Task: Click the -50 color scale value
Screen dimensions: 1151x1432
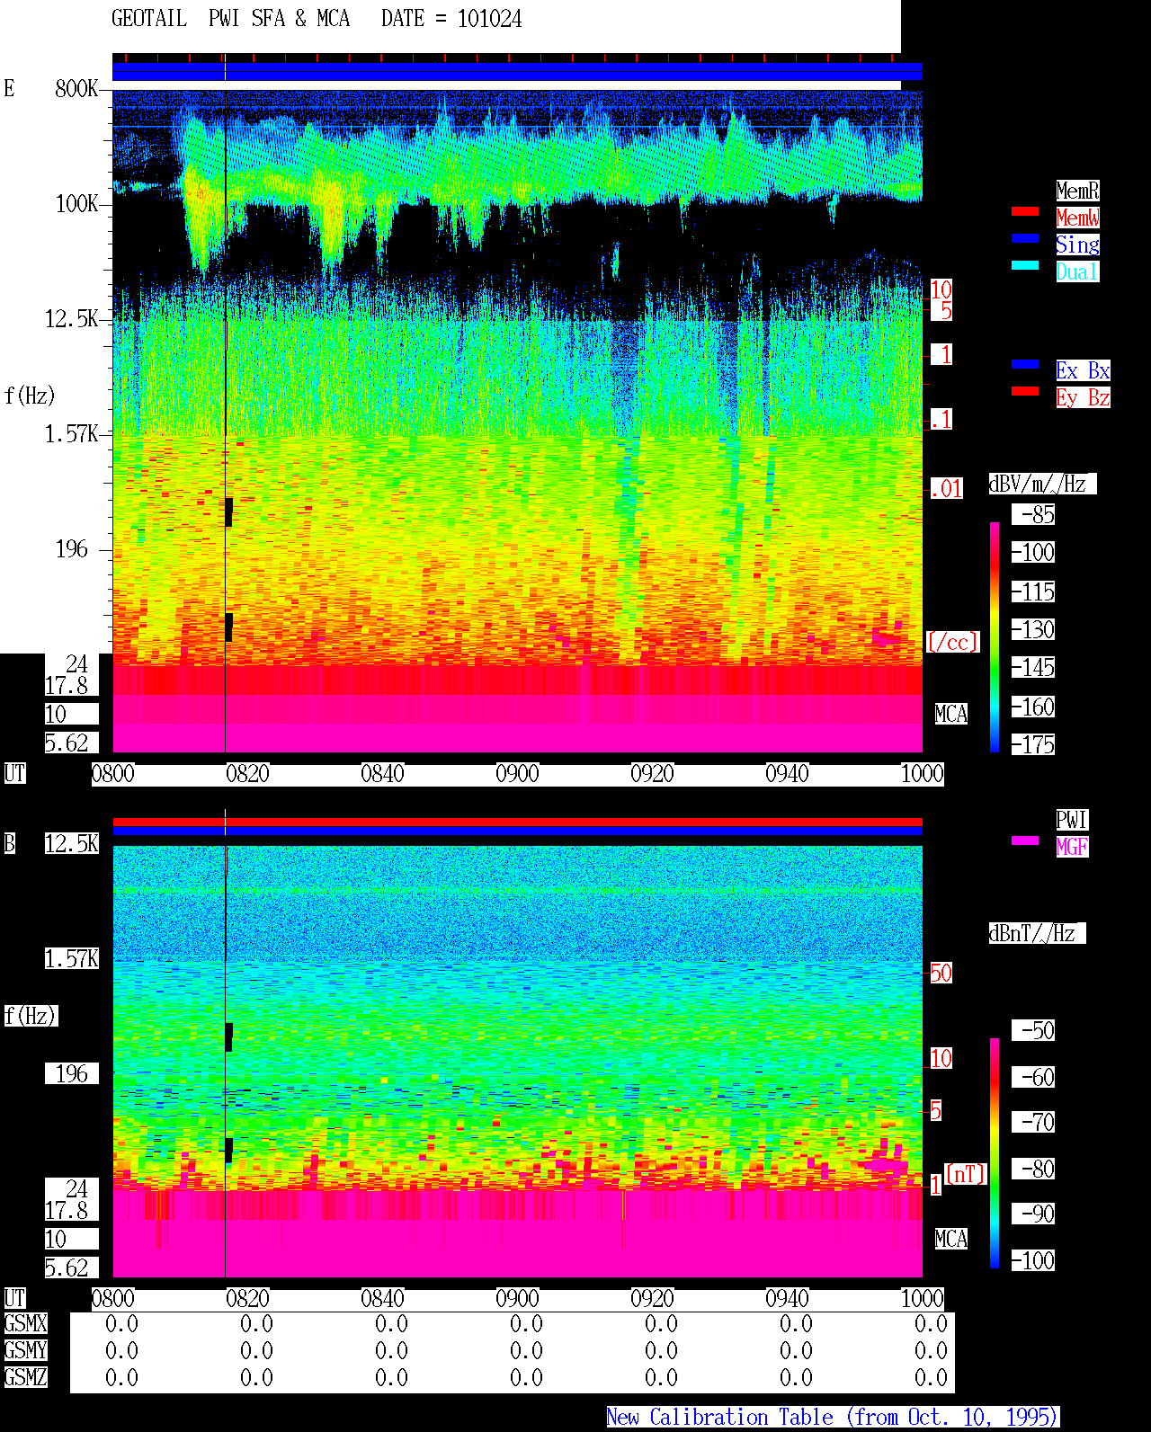Action: 1033,1030
